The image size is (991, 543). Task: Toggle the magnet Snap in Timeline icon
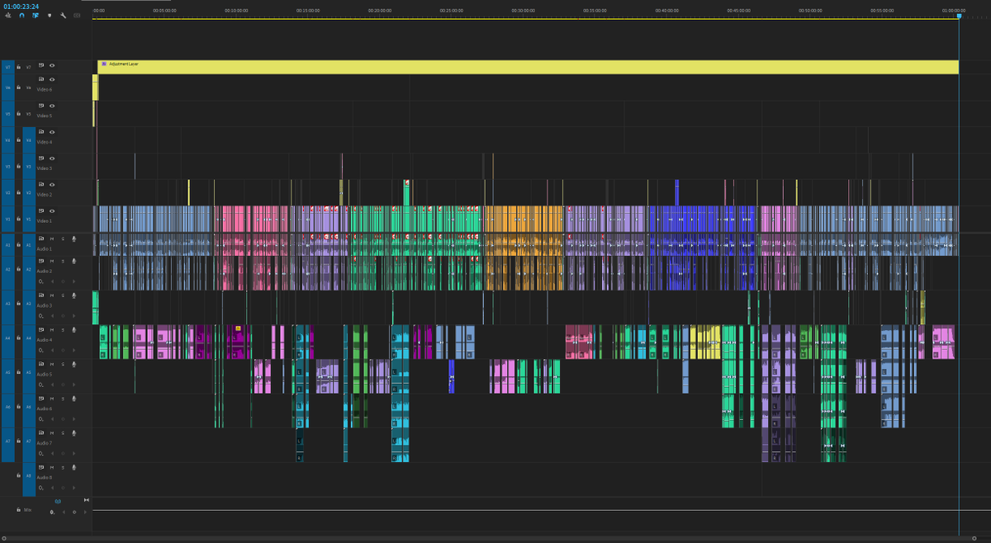click(x=21, y=15)
